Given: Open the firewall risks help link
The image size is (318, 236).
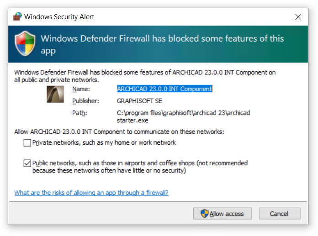Looking at the screenshot, I should [x=91, y=193].
